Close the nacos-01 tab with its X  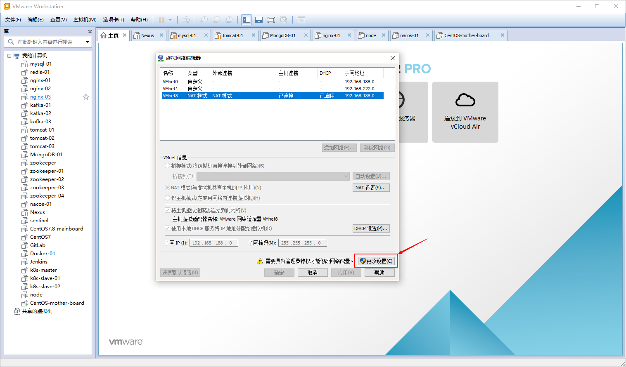[428, 35]
